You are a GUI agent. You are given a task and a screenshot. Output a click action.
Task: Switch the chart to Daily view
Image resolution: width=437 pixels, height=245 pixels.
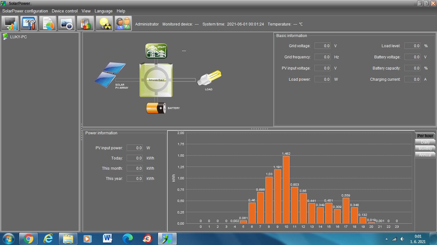[x=425, y=142]
